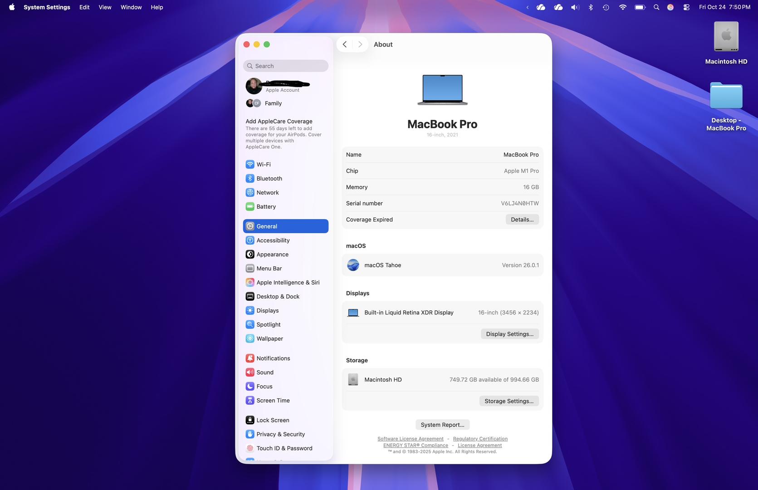The image size is (758, 490).
Task: Open the Wallpaper settings pane
Action: (269, 338)
